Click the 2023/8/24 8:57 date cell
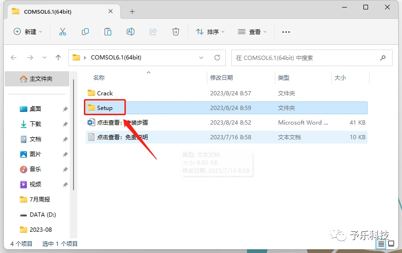 [230, 93]
